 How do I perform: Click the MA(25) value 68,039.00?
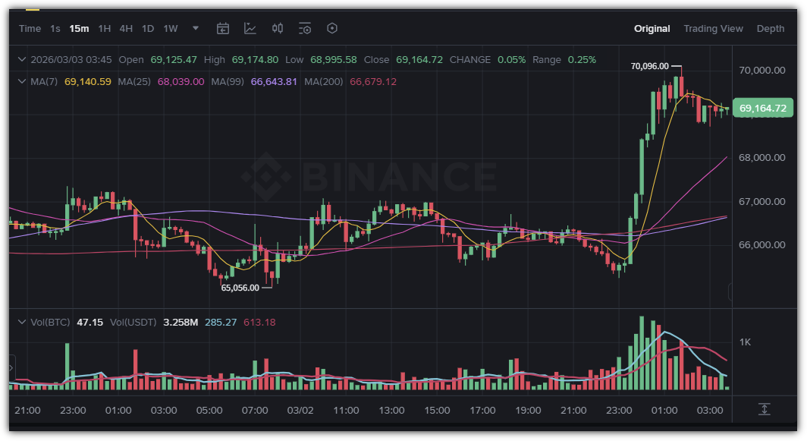click(181, 81)
